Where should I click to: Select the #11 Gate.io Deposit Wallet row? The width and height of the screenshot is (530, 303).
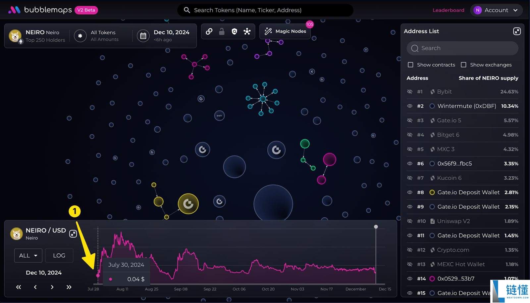[x=462, y=236]
